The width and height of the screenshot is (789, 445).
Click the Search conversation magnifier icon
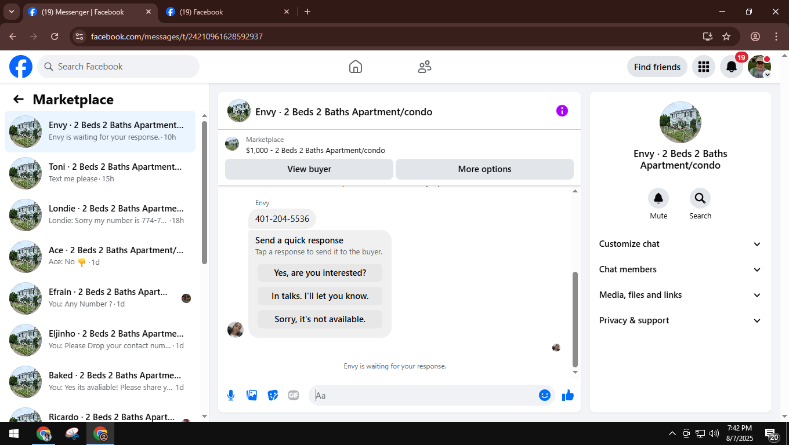coord(700,198)
